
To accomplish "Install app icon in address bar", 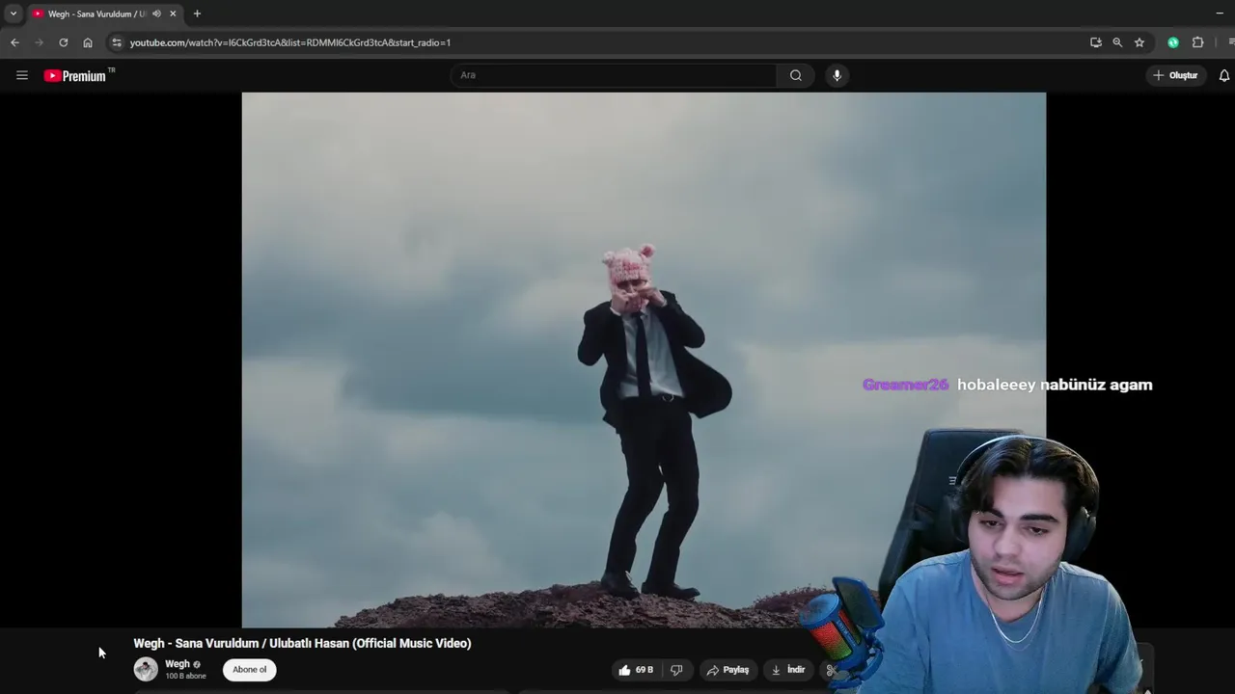I will click(x=1095, y=42).
